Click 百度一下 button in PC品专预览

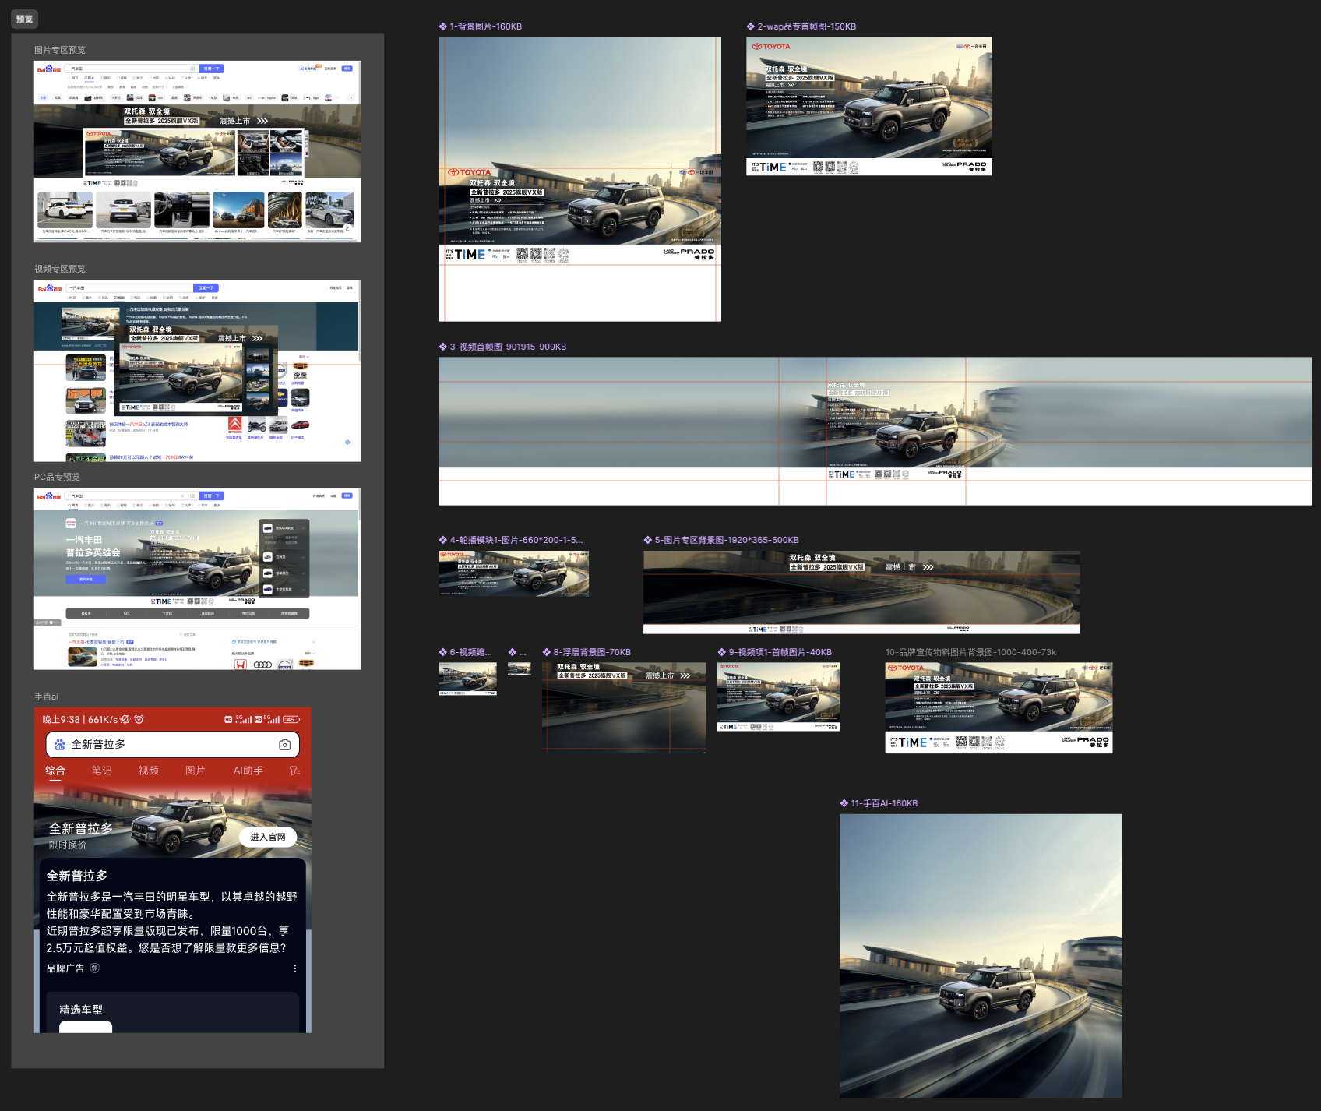point(211,496)
